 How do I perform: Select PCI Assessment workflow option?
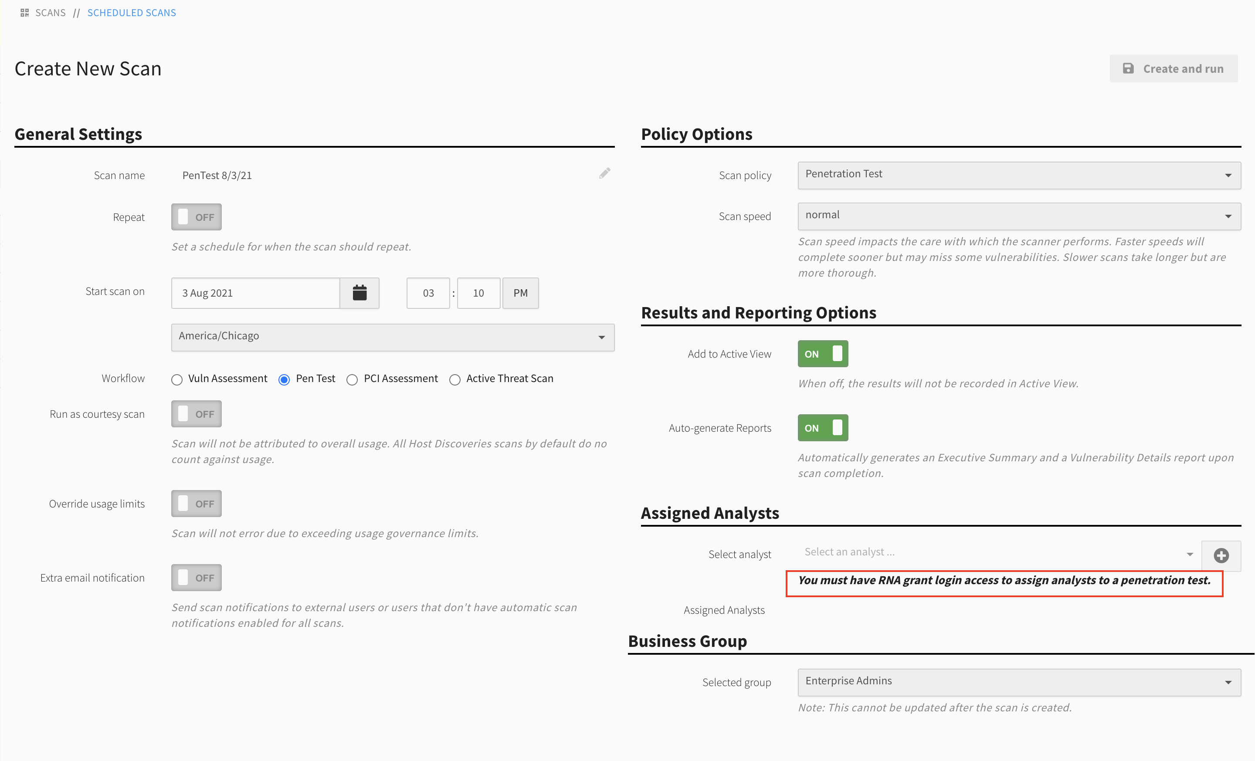(352, 380)
